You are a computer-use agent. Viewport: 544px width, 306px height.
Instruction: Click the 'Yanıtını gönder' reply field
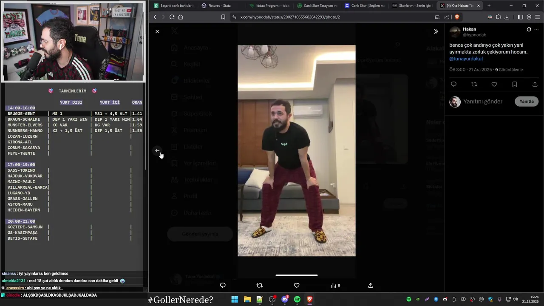[x=483, y=102]
